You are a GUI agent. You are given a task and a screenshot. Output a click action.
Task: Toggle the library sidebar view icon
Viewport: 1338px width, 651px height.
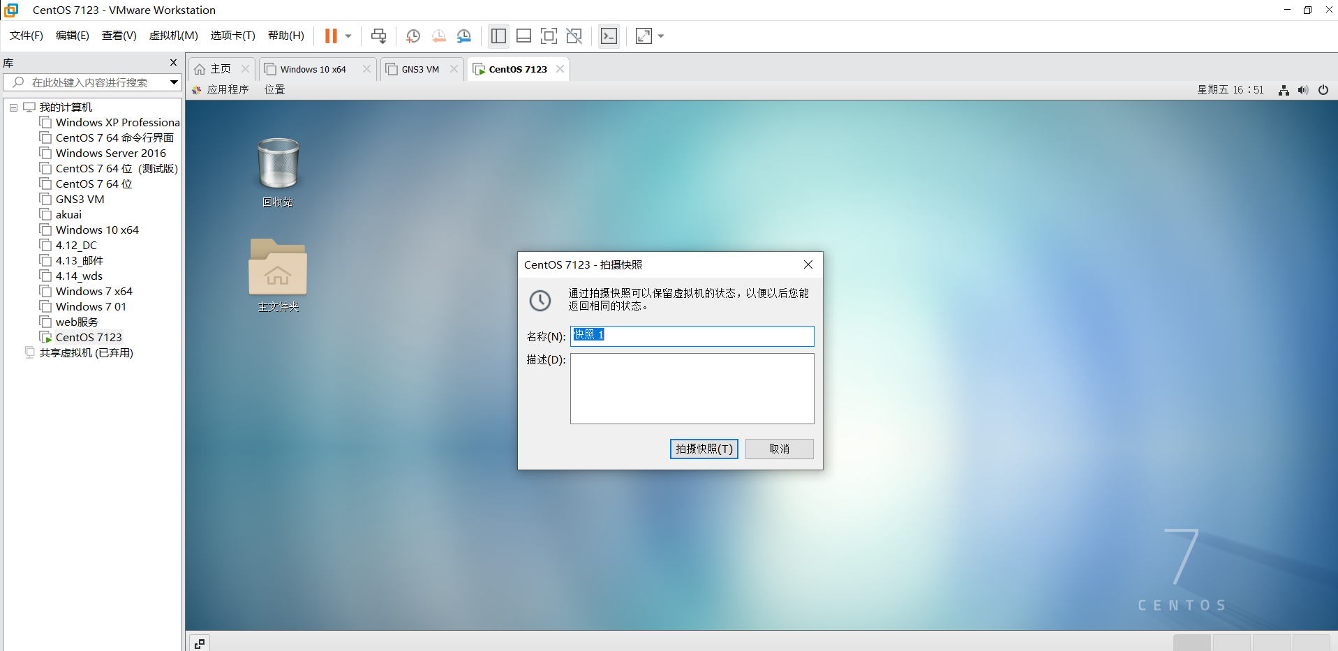click(x=498, y=36)
